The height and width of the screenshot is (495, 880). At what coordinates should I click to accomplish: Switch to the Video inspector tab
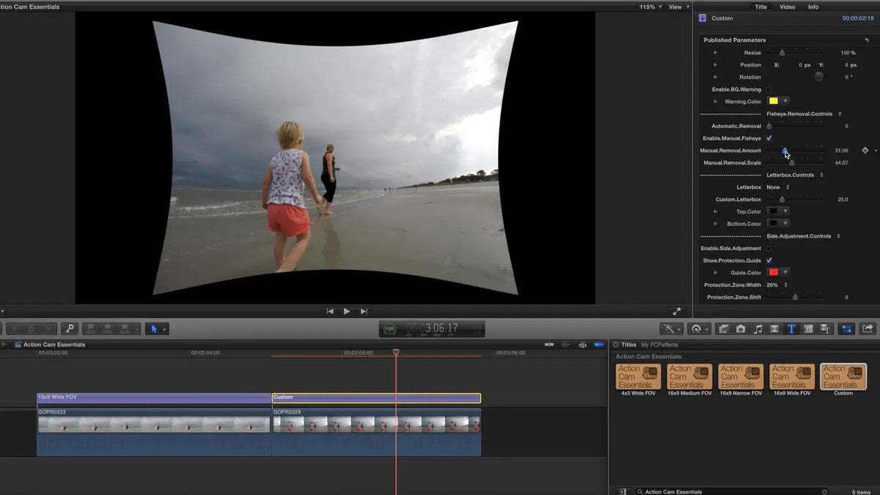click(787, 7)
